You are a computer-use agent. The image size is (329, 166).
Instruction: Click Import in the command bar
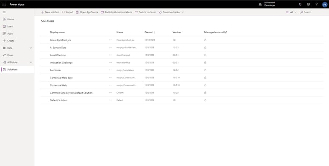pos(67,12)
